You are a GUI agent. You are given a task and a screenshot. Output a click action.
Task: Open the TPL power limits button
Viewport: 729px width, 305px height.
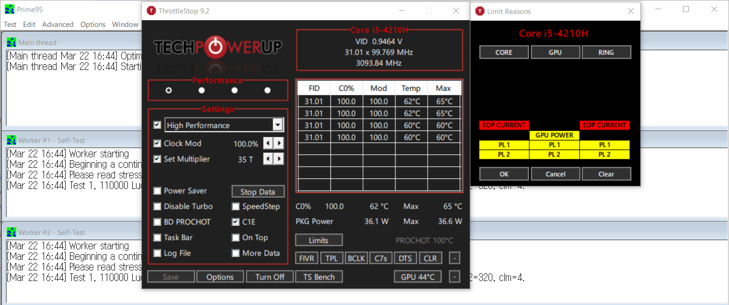pos(331,258)
